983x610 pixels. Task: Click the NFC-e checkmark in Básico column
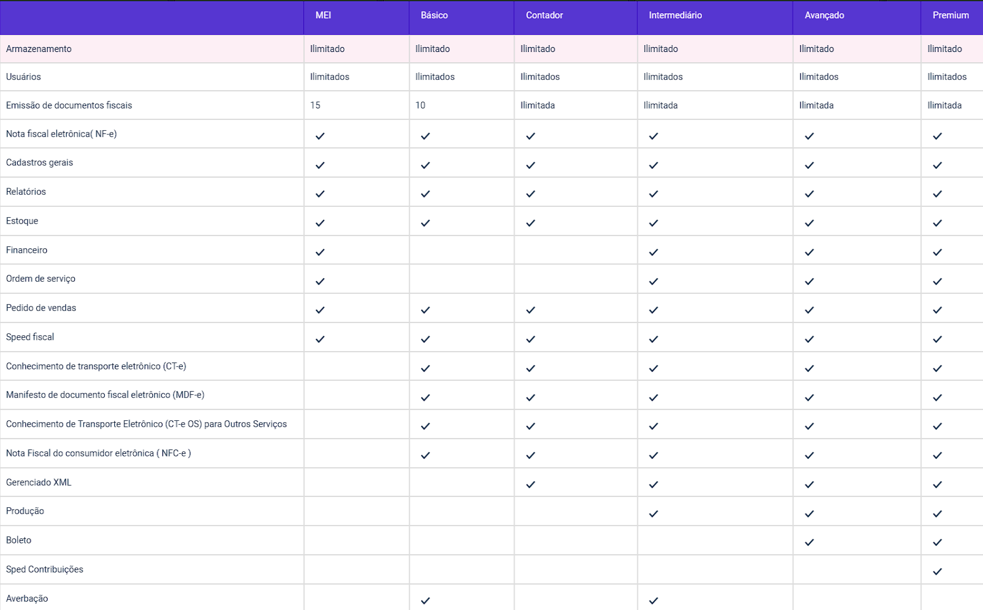point(425,455)
